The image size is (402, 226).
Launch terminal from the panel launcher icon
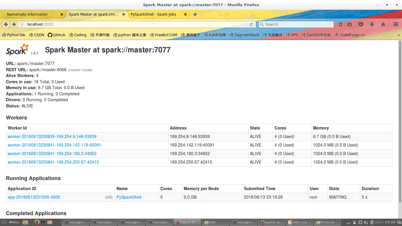click(43, 222)
